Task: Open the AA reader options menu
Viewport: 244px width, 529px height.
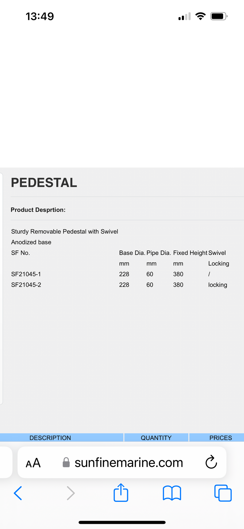Action: click(x=33, y=463)
